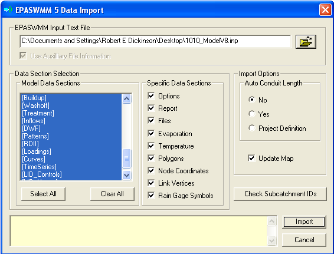Select the [Inflows] list item
Screen dimensions: 334x254
click(71, 121)
